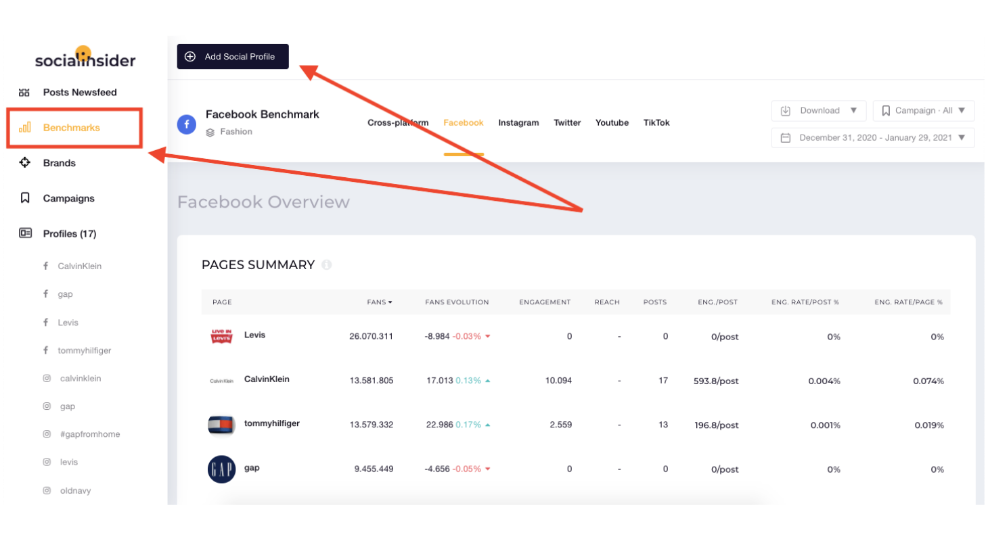Screen dimensions: 988x541
Task: Switch to the Instagram tab
Action: click(518, 123)
